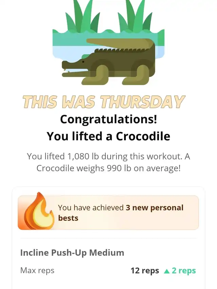Select the Incline Push-Up Medium heading
The image size is (217, 289).
72,253
